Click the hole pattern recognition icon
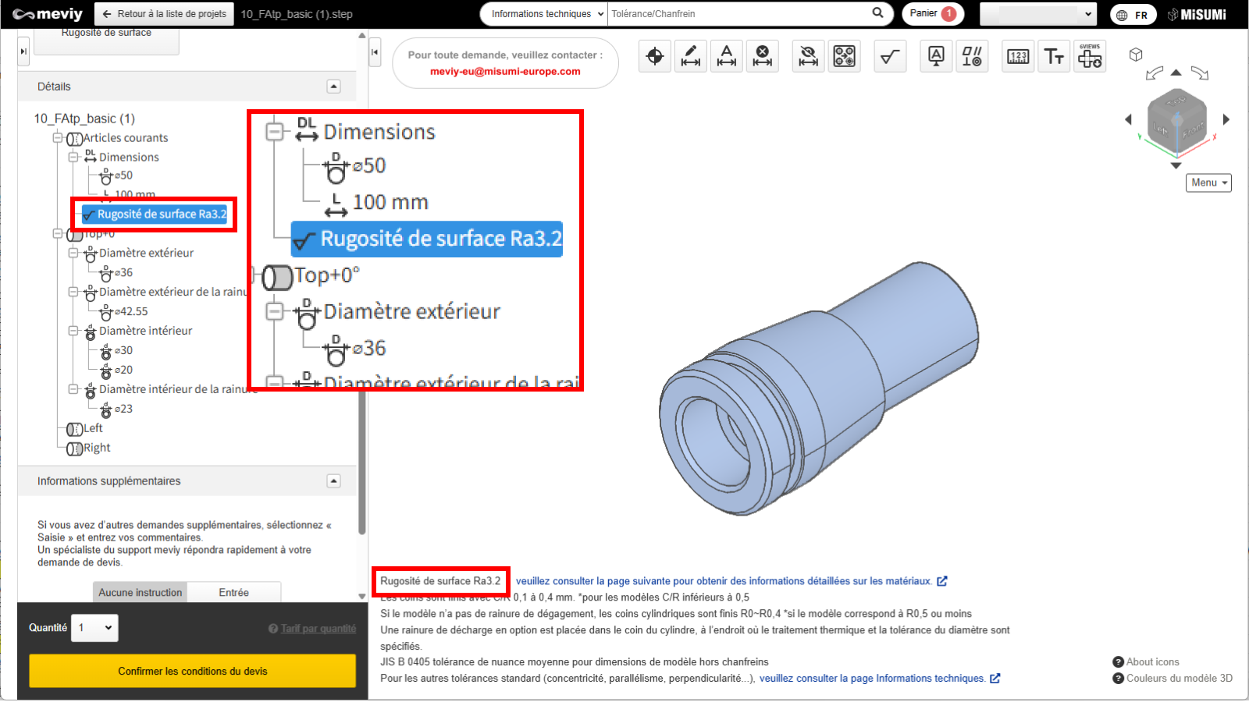 tap(845, 56)
